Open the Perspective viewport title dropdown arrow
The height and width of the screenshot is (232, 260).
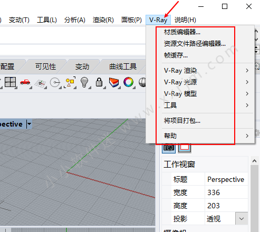29,124
